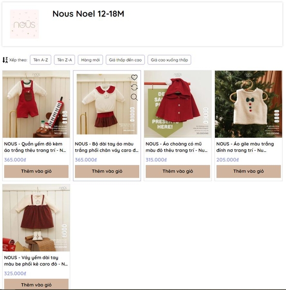Add the white gile vest to cart
Viewport: 286px width, 290px height.
click(x=249, y=171)
